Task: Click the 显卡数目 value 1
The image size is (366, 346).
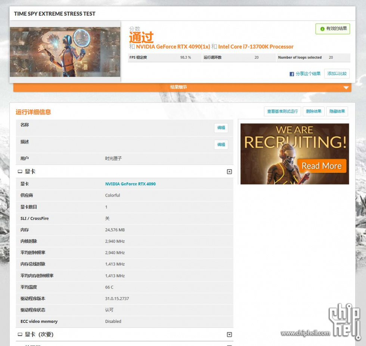Action: (106, 207)
